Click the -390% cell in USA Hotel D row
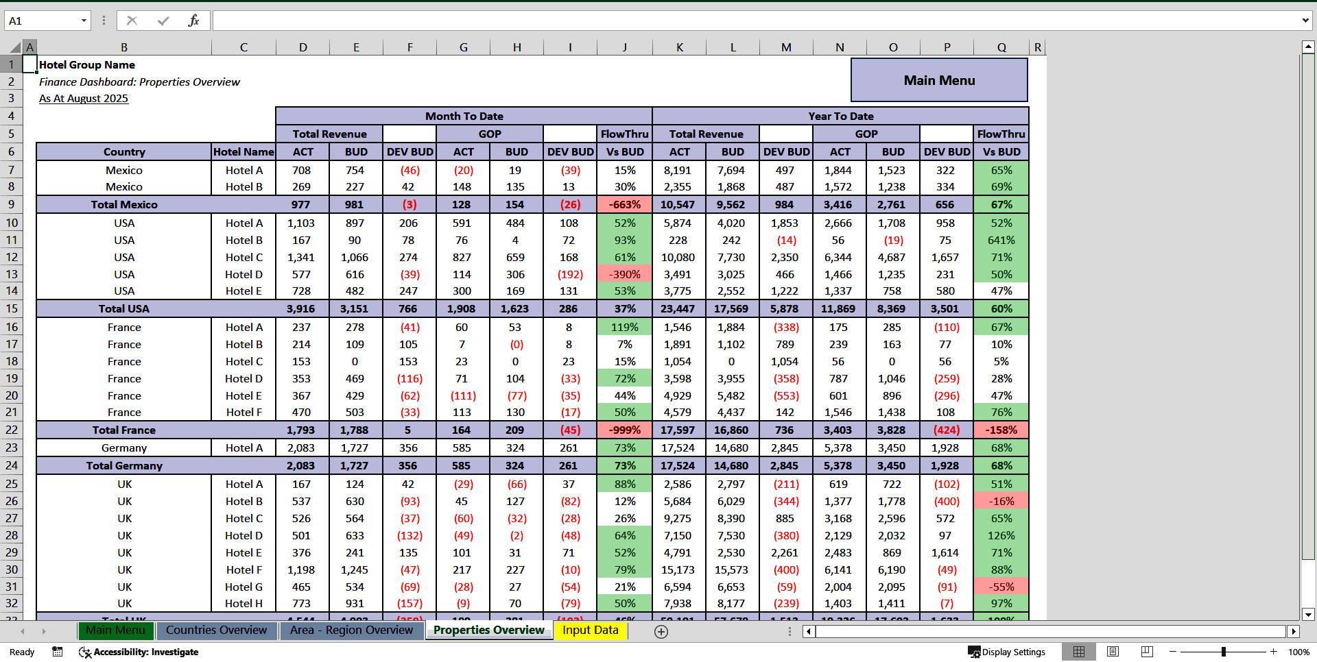Image resolution: width=1317 pixels, height=662 pixels. (624, 274)
